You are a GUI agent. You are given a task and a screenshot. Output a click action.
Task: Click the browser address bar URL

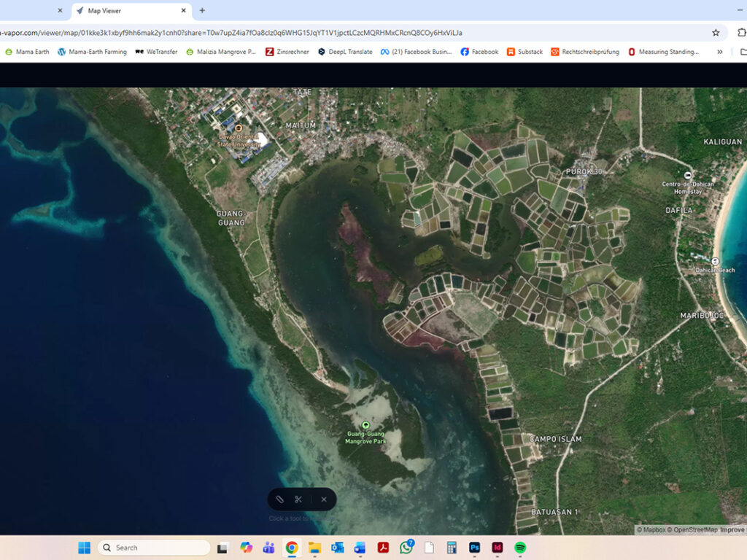(292, 33)
